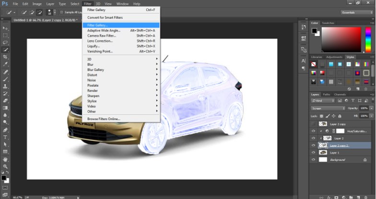Select the Eraser tool
Screen dimensions: 376x199
pos(5,101)
